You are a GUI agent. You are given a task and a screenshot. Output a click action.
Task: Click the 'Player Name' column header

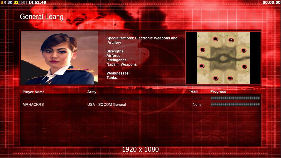click(33, 92)
